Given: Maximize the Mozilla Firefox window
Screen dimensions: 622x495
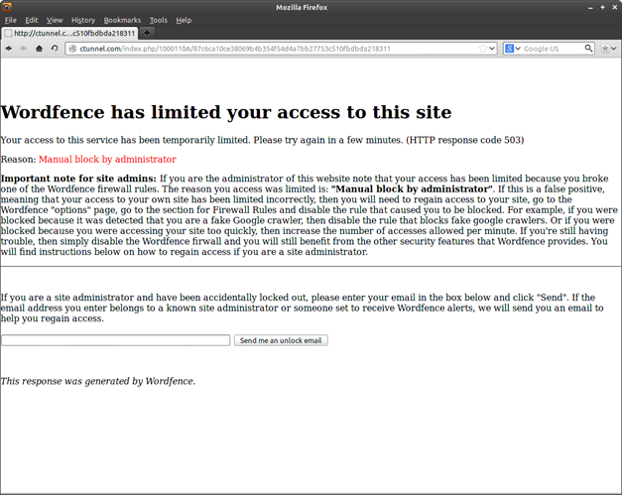Looking at the screenshot, I should coord(602,7).
